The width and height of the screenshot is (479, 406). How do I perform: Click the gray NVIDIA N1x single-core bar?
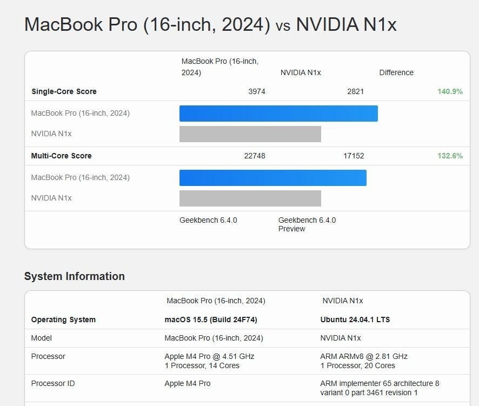point(250,134)
